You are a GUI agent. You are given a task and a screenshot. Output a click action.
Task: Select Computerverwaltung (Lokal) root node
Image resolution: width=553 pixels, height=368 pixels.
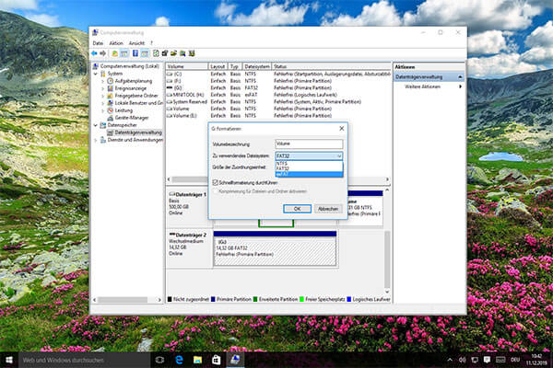coord(129,66)
